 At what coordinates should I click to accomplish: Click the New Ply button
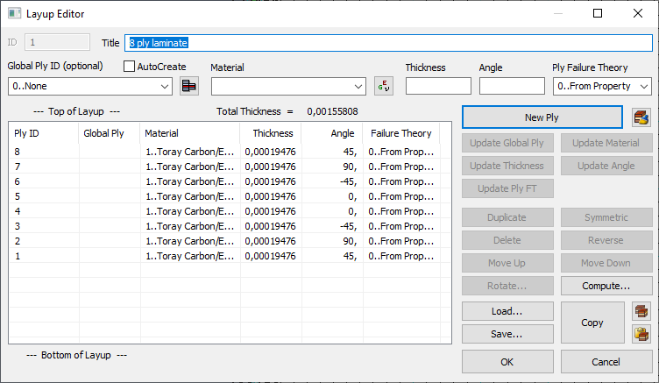[x=542, y=117]
